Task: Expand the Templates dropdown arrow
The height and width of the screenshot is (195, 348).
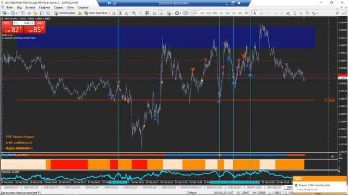Action: click(189, 13)
